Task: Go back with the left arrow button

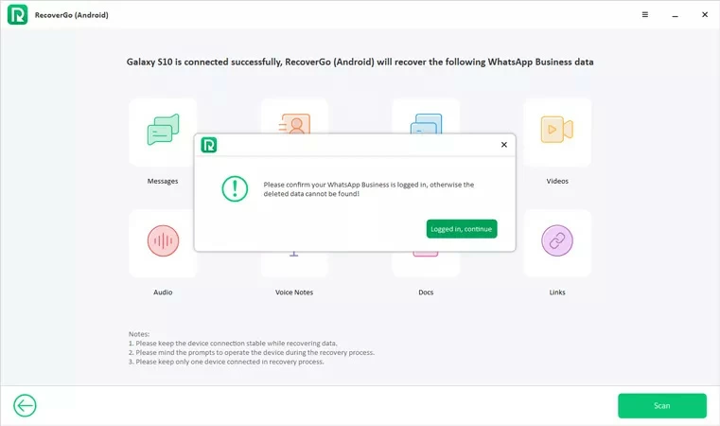Action: (25, 406)
